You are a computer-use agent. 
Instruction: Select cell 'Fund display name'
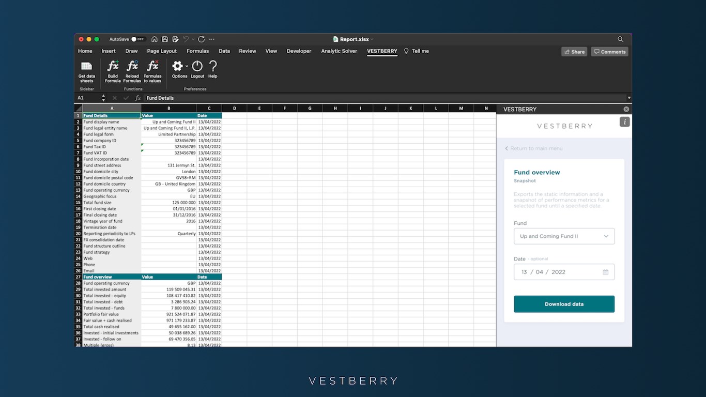[112, 122]
